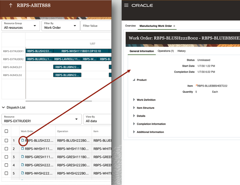
Task: Select RBPS-BLUBIN22 bar on INJMOLD2 row
Action: click(67, 75)
